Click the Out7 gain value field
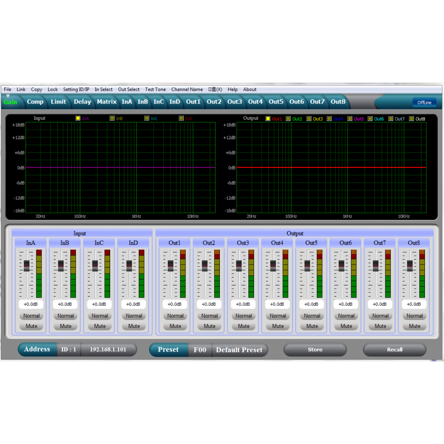 point(380,304)
